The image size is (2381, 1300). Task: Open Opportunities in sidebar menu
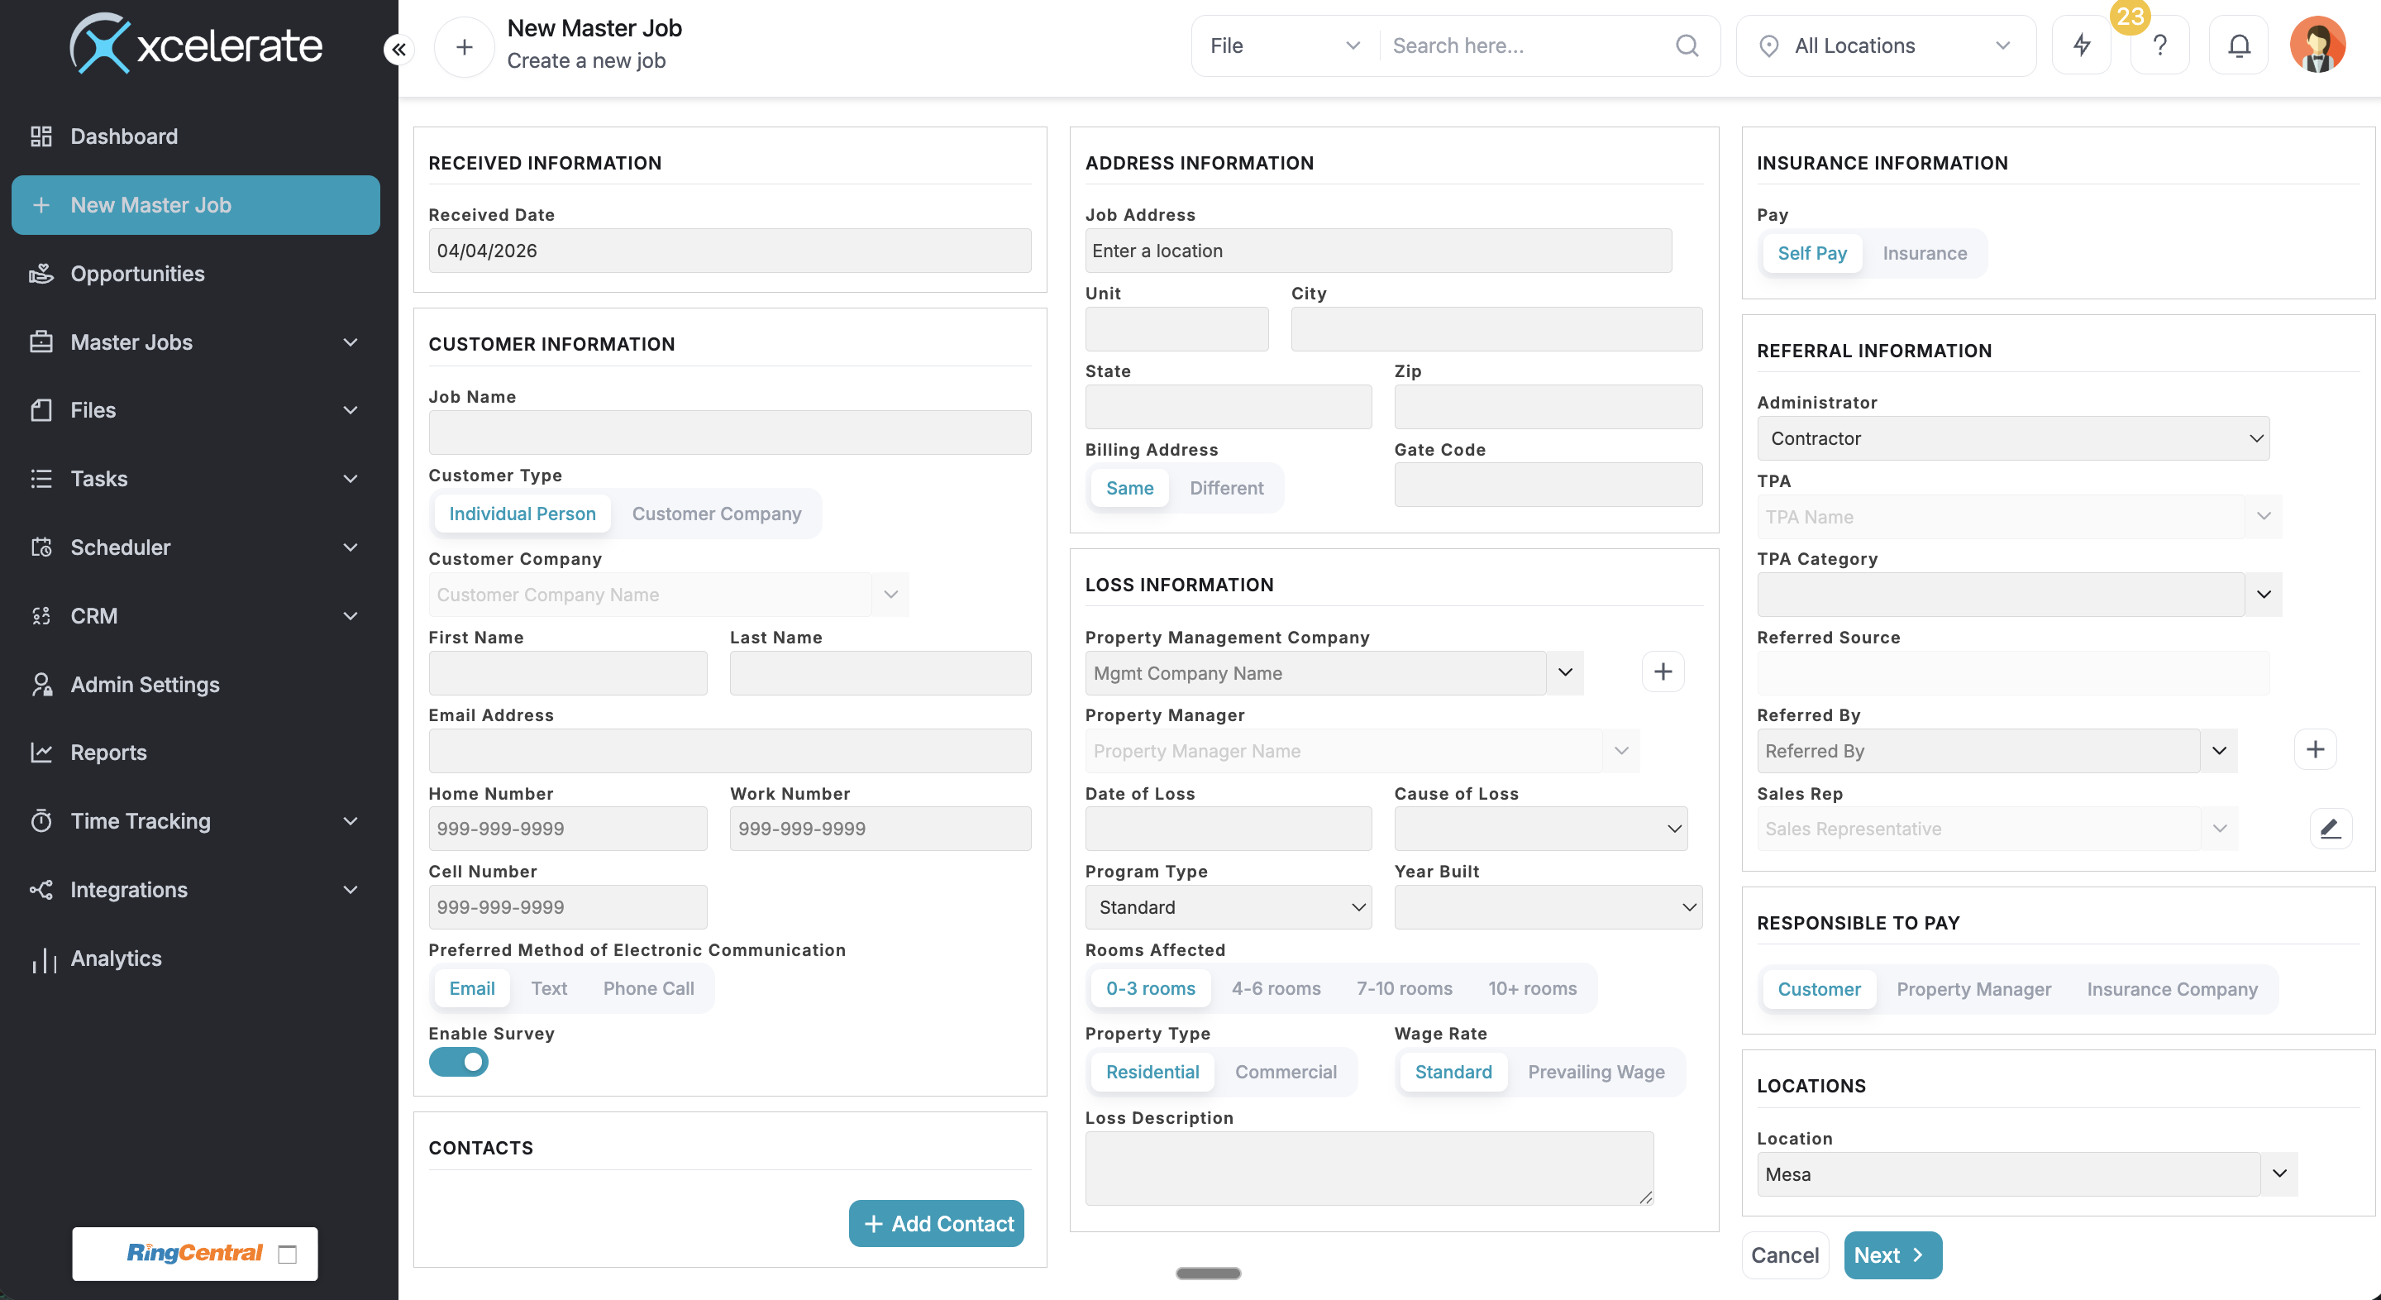[138, 274]
